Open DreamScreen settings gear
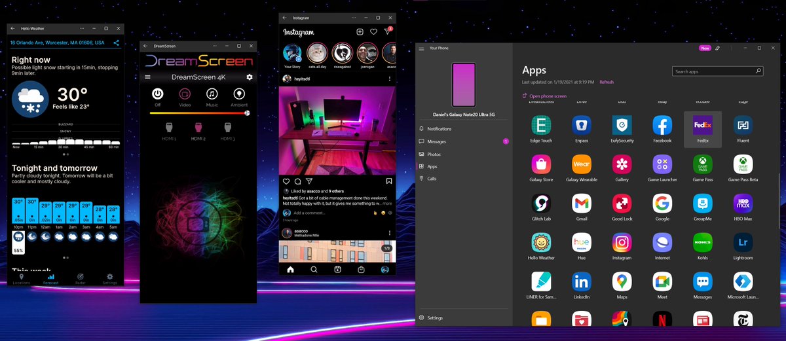This screenshot has height=341, width=786. 249,77
